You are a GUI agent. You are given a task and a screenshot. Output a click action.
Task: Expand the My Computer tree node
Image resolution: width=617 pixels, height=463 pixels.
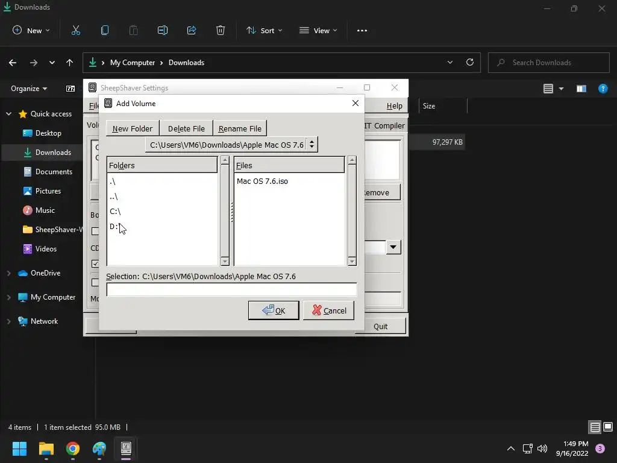coord(8,297)
